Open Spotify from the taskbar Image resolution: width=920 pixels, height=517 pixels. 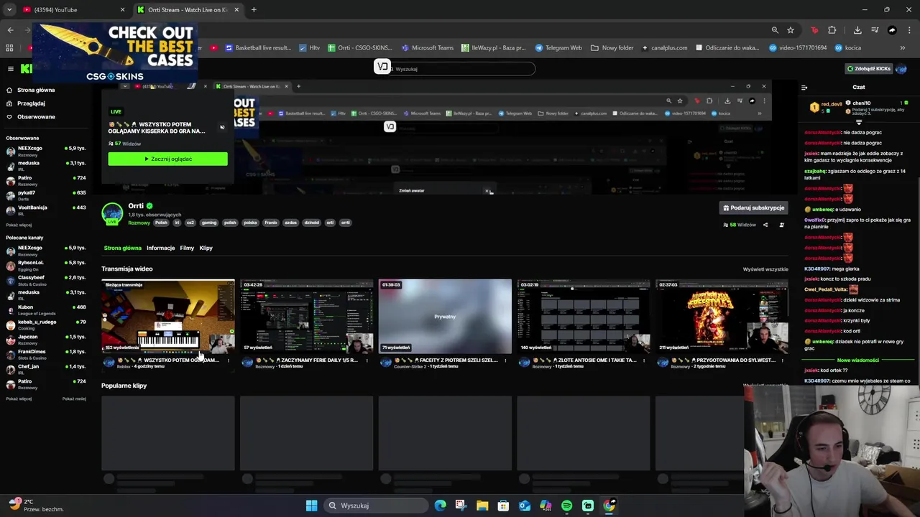tap(567, 506)
